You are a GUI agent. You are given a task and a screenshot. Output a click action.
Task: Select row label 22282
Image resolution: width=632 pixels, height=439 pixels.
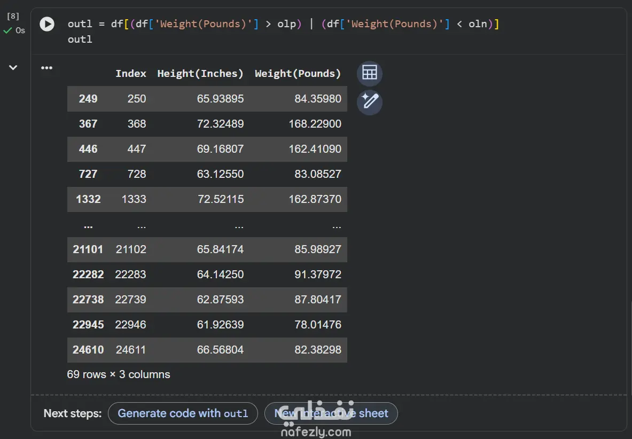[88, 275]
